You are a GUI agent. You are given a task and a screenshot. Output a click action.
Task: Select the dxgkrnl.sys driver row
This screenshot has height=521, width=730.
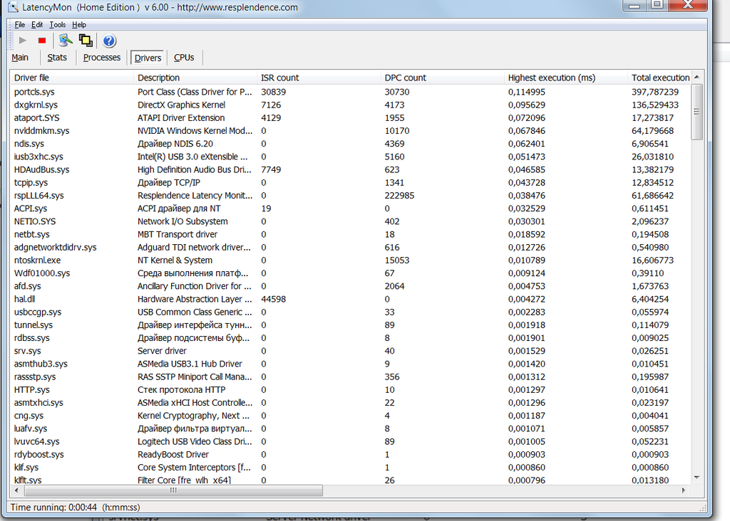351,105
